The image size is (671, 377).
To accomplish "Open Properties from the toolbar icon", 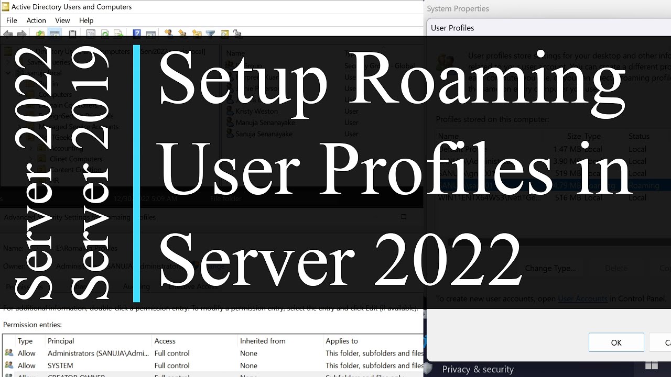I will 91,34.
